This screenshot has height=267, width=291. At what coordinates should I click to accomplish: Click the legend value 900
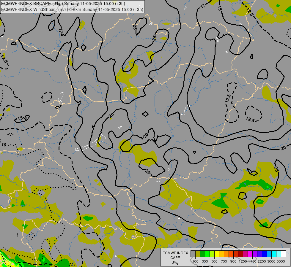[x=233, y=261]
